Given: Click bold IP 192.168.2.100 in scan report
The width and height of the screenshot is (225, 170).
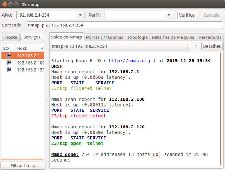Looking at the screenshot, I should click(x=127, y=99).
